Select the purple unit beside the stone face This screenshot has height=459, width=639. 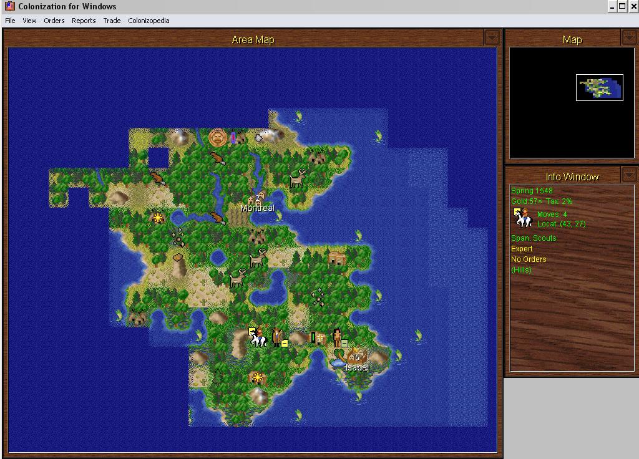coord(233,137)
